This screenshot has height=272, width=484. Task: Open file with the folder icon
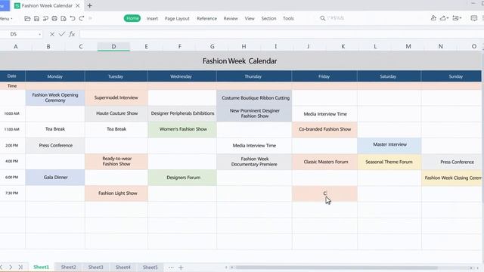[x=27, y=18]
